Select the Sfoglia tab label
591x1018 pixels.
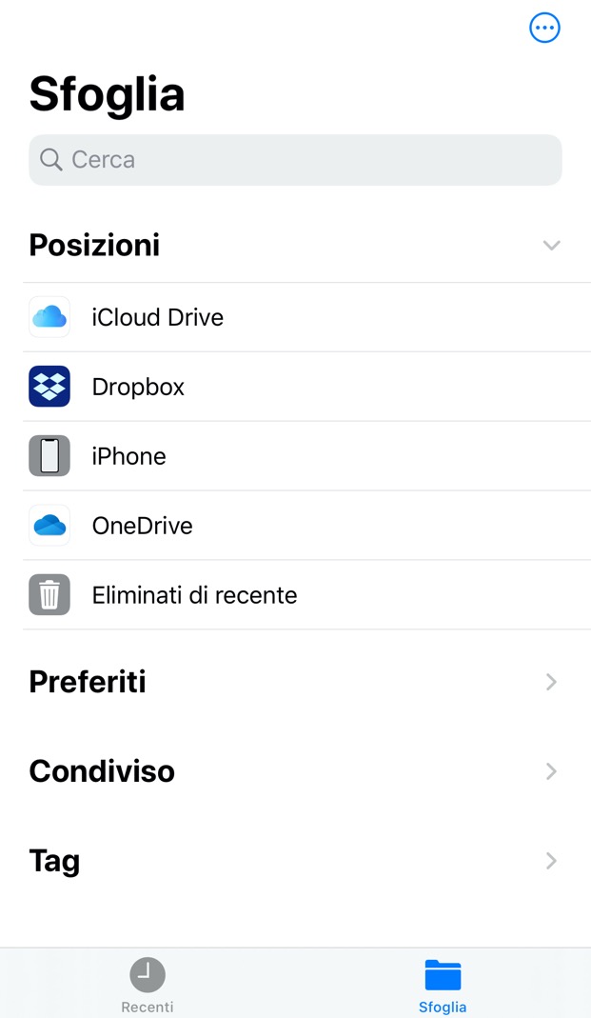(x=443, y=1007)
